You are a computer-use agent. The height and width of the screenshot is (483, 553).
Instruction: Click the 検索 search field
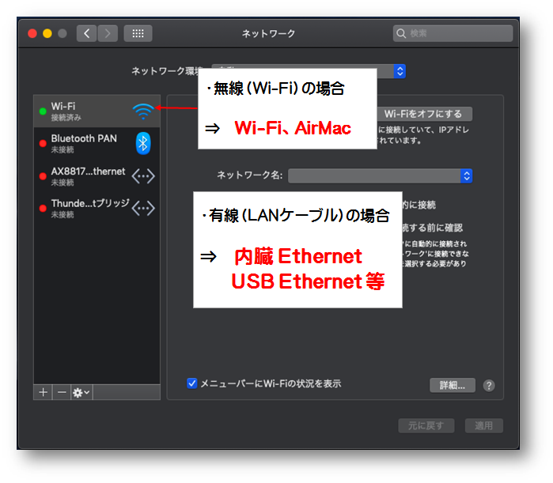(453, 33)
